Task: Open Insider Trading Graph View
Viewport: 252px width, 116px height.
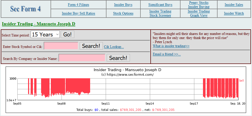Action: [x=199, y=13]
